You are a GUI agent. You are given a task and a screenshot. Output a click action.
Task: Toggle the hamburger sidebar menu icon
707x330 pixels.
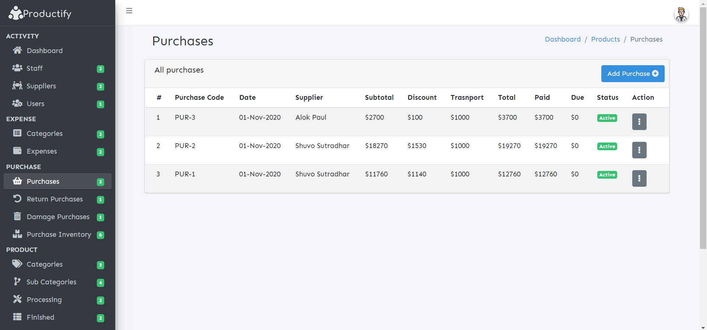[x=129, y=11]
